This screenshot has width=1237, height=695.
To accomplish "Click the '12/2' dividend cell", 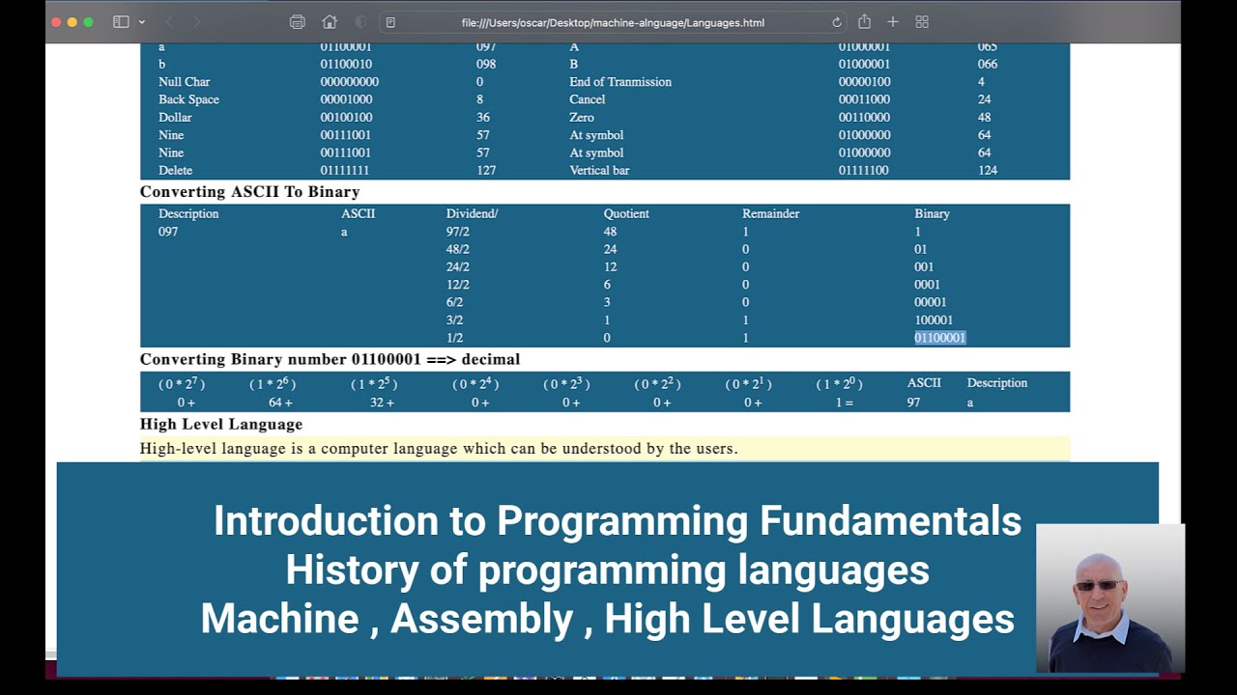I will click(458, 285).
